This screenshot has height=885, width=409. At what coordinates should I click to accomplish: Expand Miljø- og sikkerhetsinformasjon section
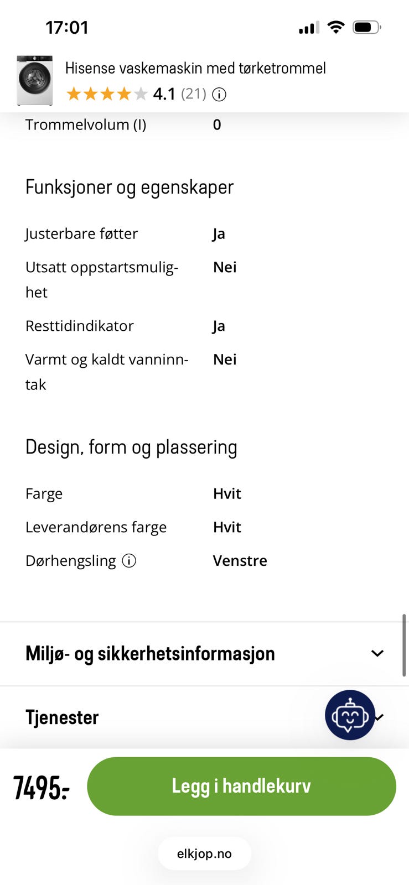(x=150, y=653)
